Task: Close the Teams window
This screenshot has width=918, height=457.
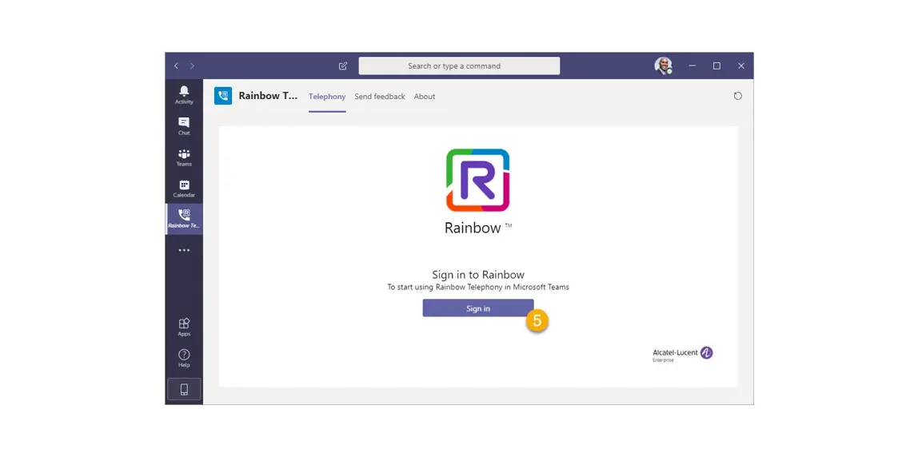Action: coord(741,66)
